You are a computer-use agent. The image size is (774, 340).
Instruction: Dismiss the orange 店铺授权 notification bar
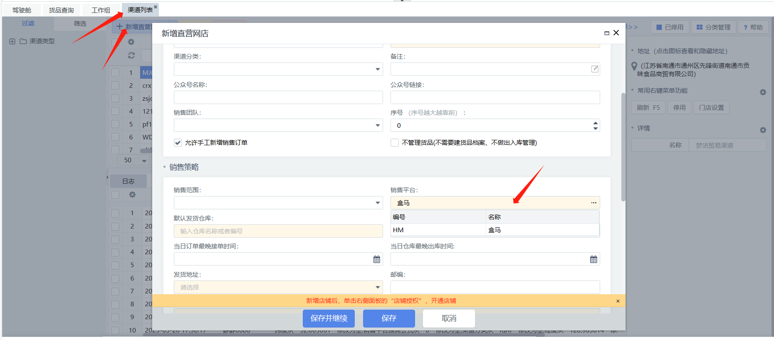618,301
